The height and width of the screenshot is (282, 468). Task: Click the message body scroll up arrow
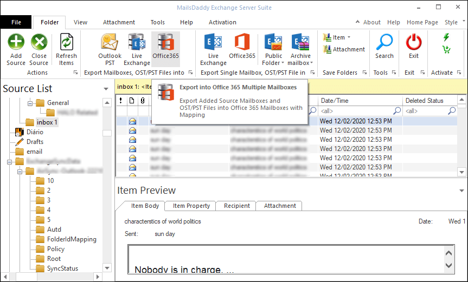448,253
